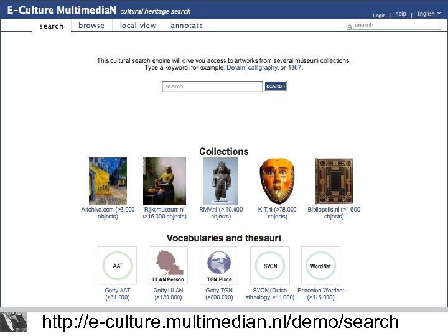Open the KIT mask thumbnail
448x336 pixels.
pos(277,181)
